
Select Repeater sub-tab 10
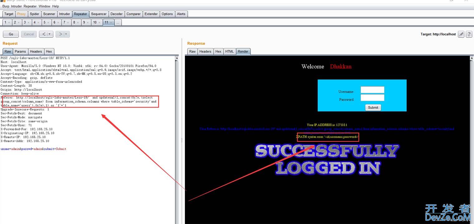pyautogui.click(x=96, y=22)
